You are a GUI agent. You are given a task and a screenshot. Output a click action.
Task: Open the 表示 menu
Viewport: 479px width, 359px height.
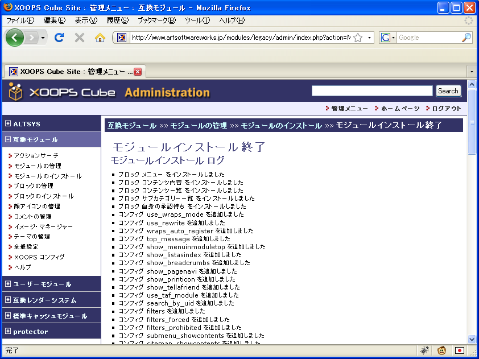(x=86, y=20)
